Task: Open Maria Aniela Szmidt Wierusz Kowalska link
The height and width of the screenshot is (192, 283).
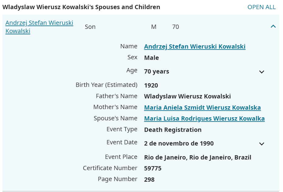Action: tap(202, 108)
